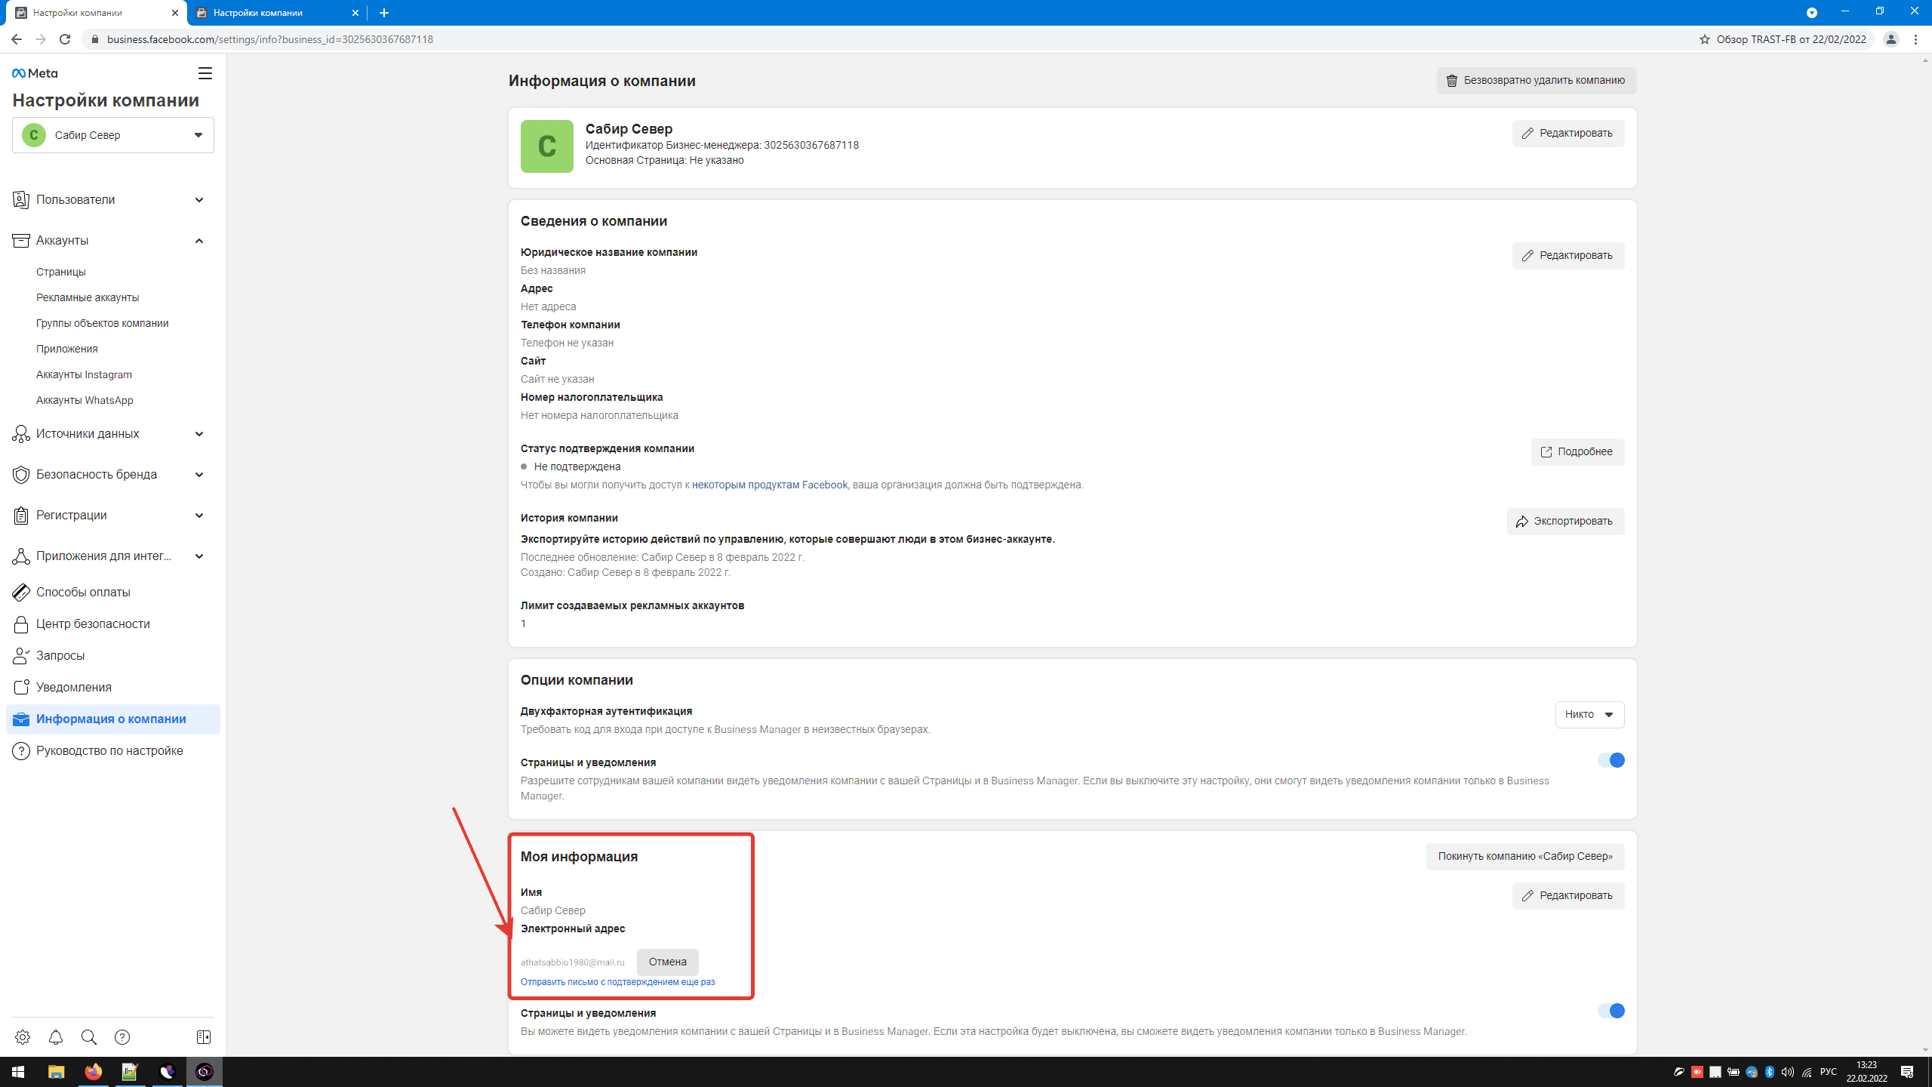Open Firefox from the taskbar

(x=94, y=1072)
